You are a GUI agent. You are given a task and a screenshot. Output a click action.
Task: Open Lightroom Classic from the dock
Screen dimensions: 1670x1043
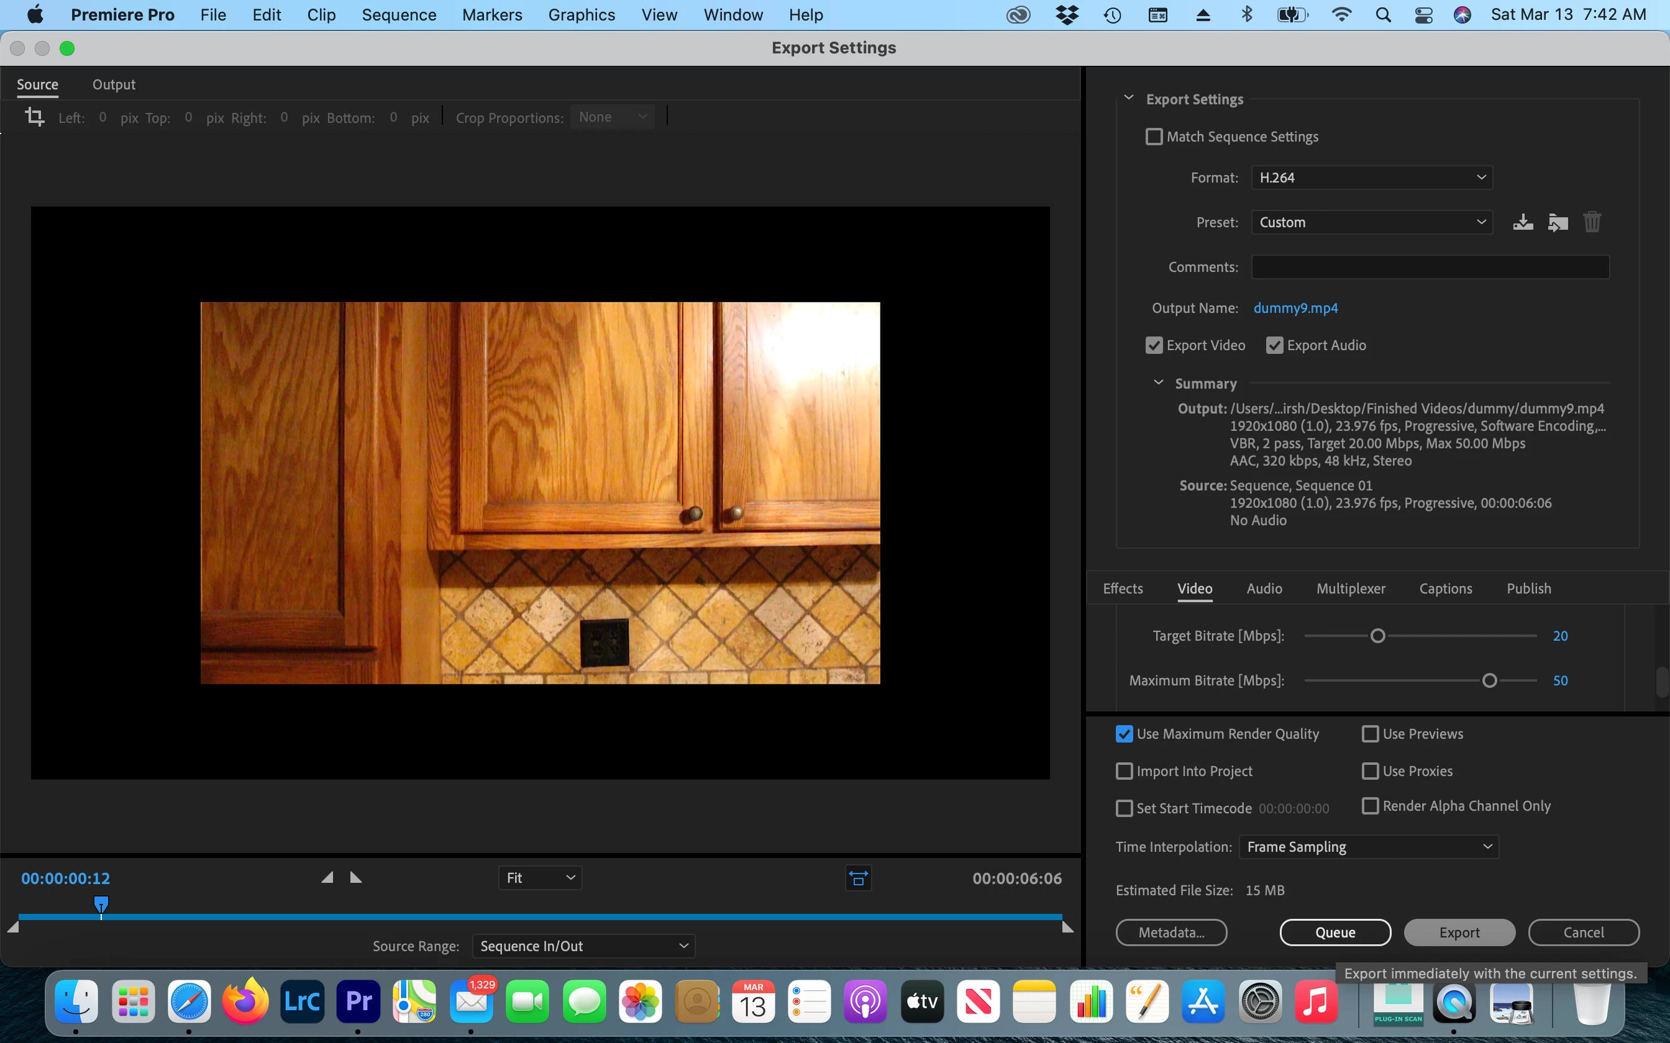click(x=303, y=1001)
